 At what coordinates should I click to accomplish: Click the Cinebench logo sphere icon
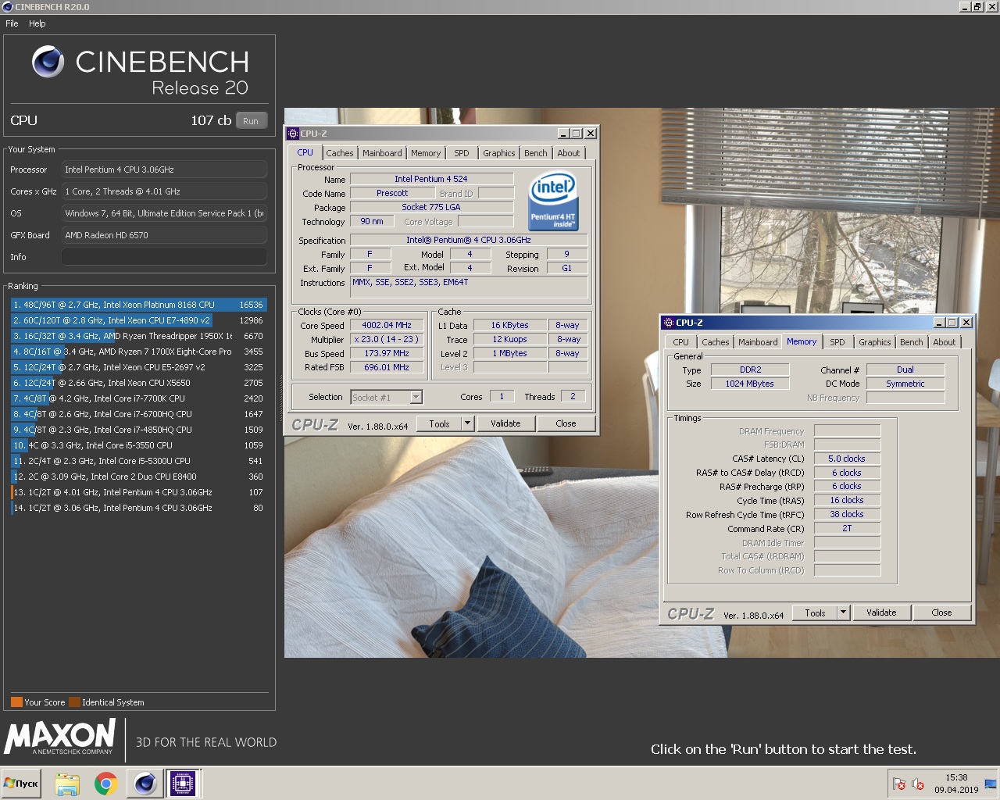pyautogui.click(x=48, y=62)
